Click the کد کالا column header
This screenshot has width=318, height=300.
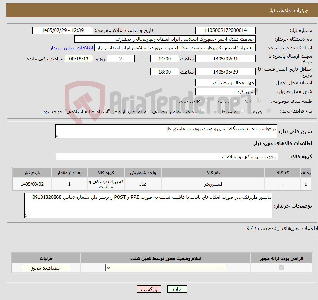point(282,173)
